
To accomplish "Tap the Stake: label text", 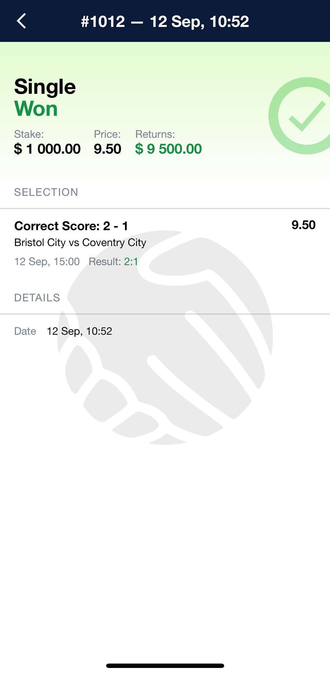I will pyautogui.click(x=29, y=134).
